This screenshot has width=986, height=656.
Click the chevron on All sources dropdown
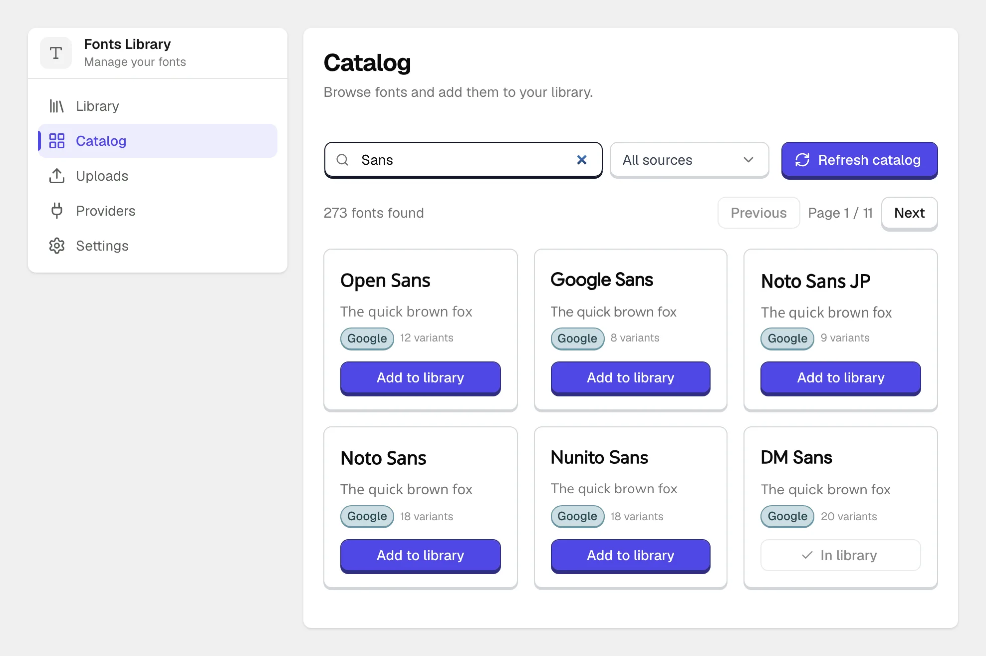point(748,160)
